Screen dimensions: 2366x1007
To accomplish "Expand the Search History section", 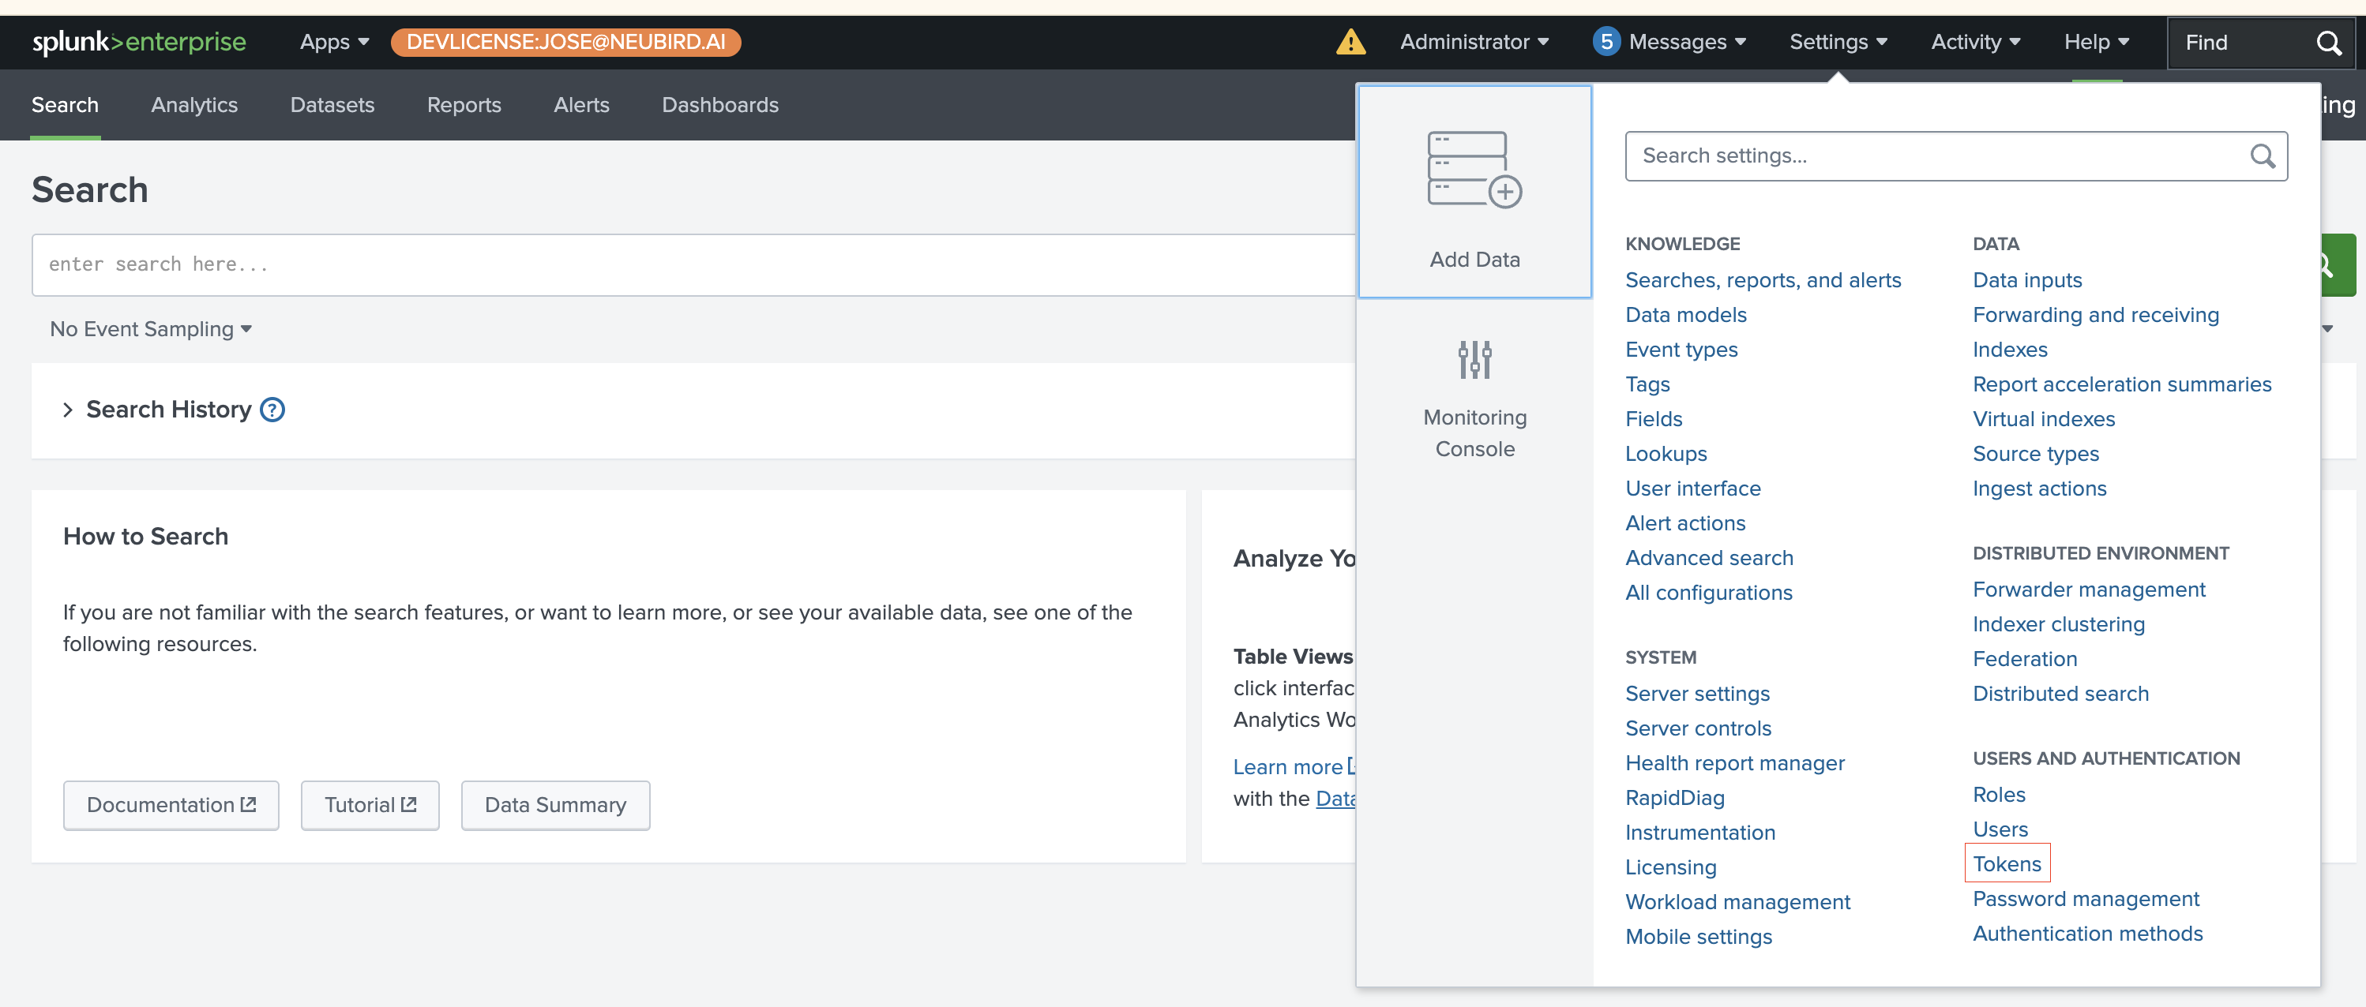I will (67, 410).
